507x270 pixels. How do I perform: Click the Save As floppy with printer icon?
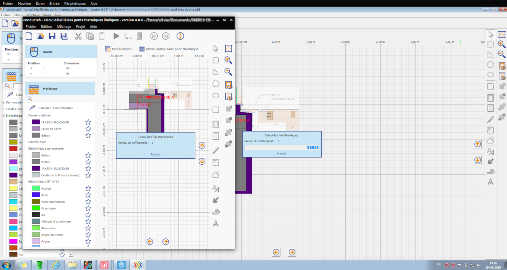coord(63,36)
